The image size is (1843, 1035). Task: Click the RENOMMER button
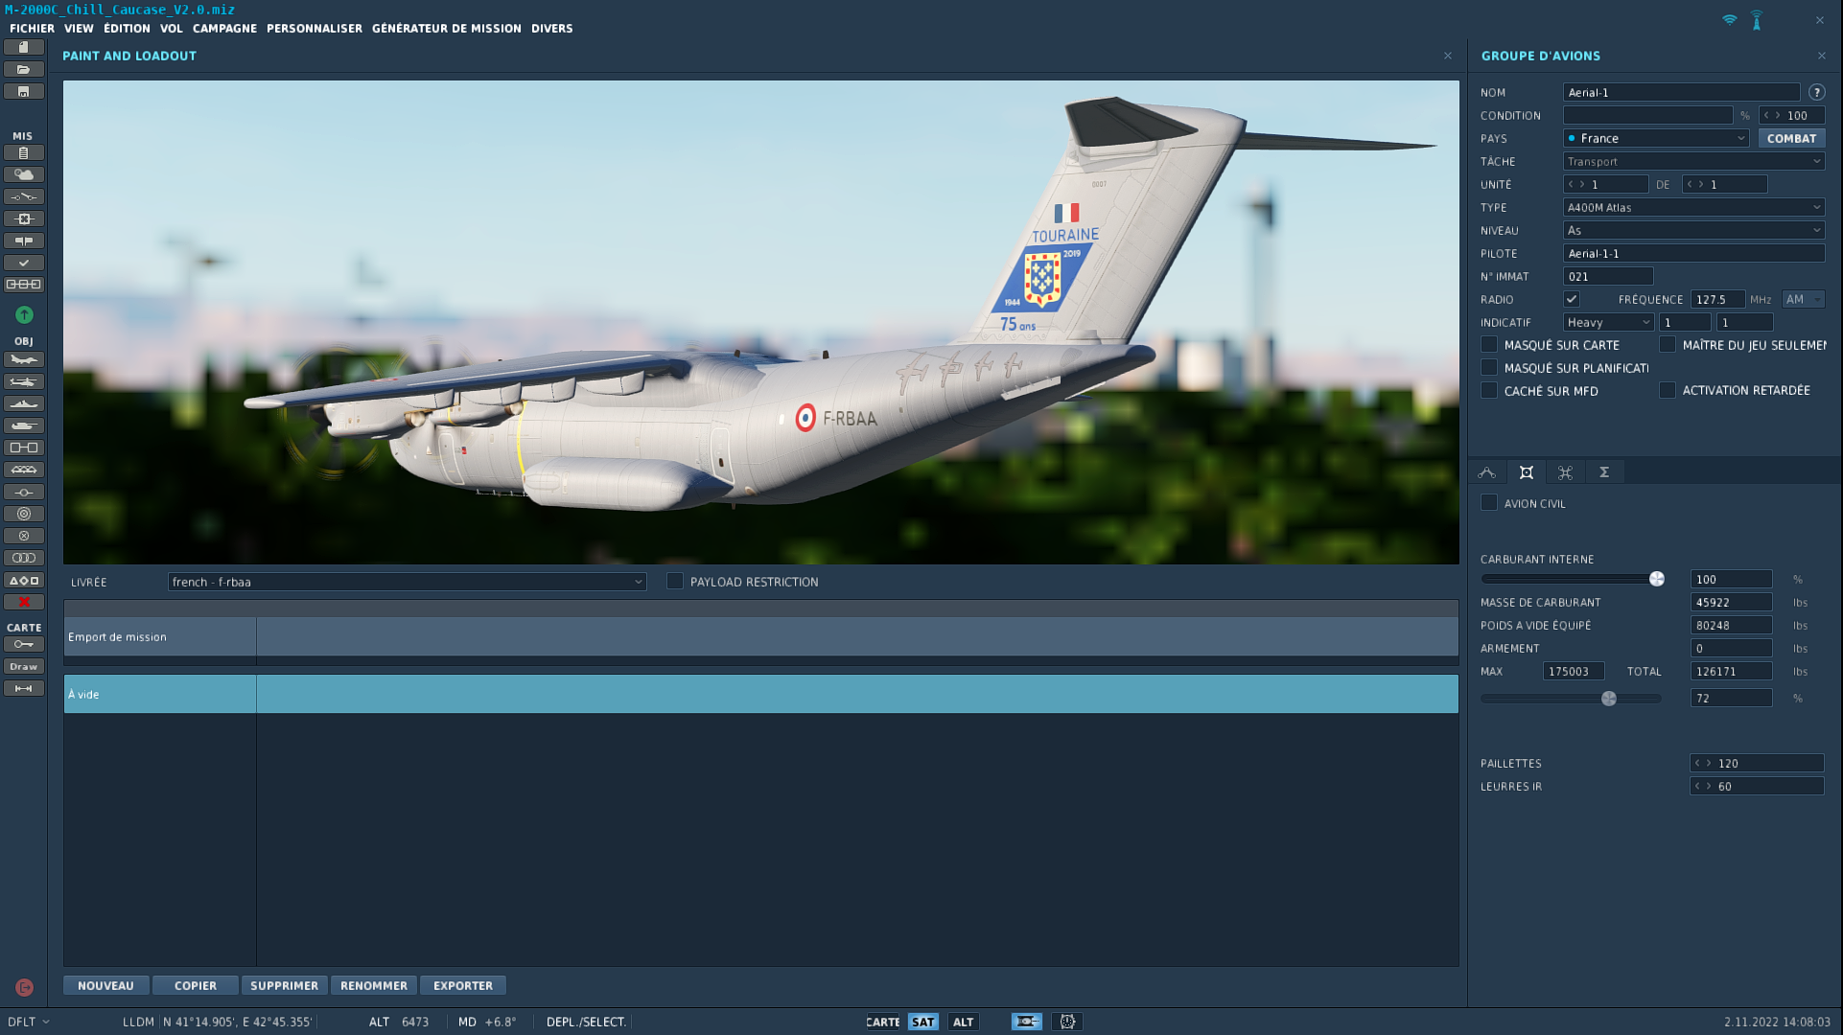[374, 985]
